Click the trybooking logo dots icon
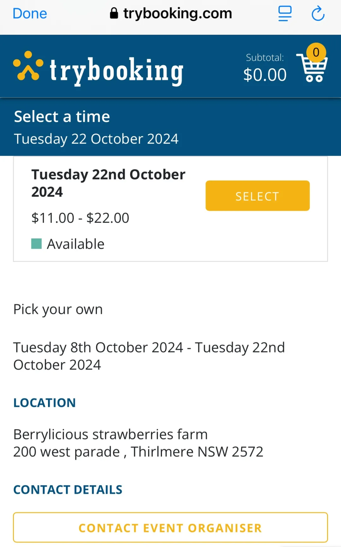The width and height of the screenshot is (341, 547). point(28,65)
